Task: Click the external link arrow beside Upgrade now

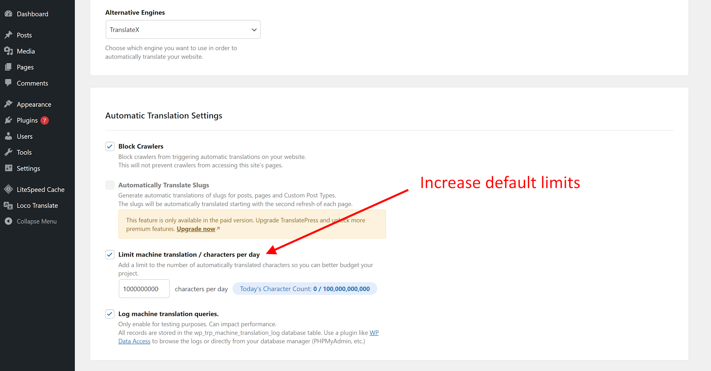Action: click(x=218, y=228)
